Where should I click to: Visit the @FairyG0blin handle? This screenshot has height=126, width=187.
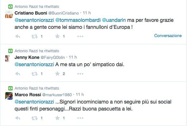click(x=53, y=57)
